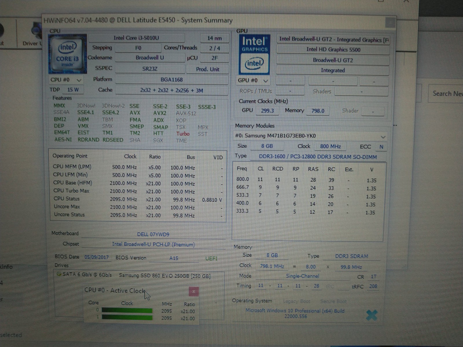Click the codename Broadwell U field
Screen dimensions: 463x347
(150, 58)
